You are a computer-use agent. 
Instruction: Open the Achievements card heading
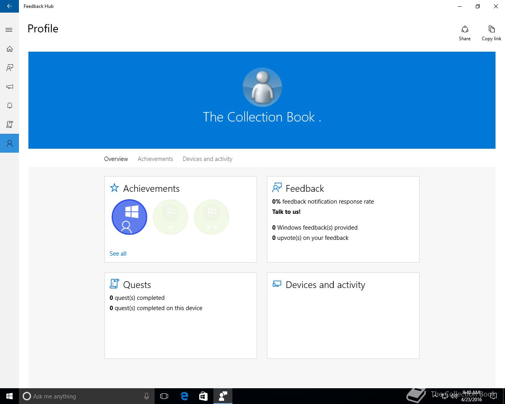151,189
